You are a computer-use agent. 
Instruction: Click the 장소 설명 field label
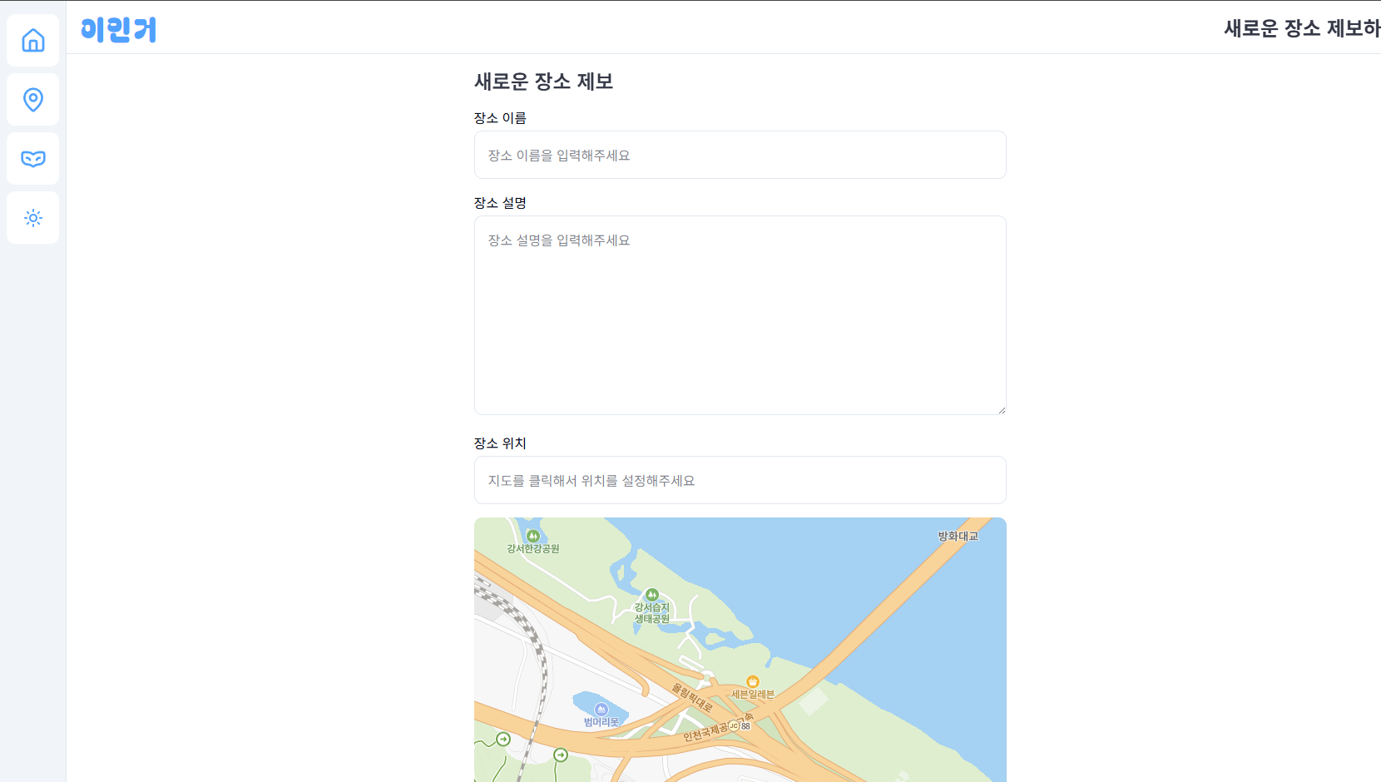(x=500, y=203)
